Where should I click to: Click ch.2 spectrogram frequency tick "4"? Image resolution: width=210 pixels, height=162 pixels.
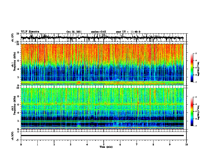19,113
